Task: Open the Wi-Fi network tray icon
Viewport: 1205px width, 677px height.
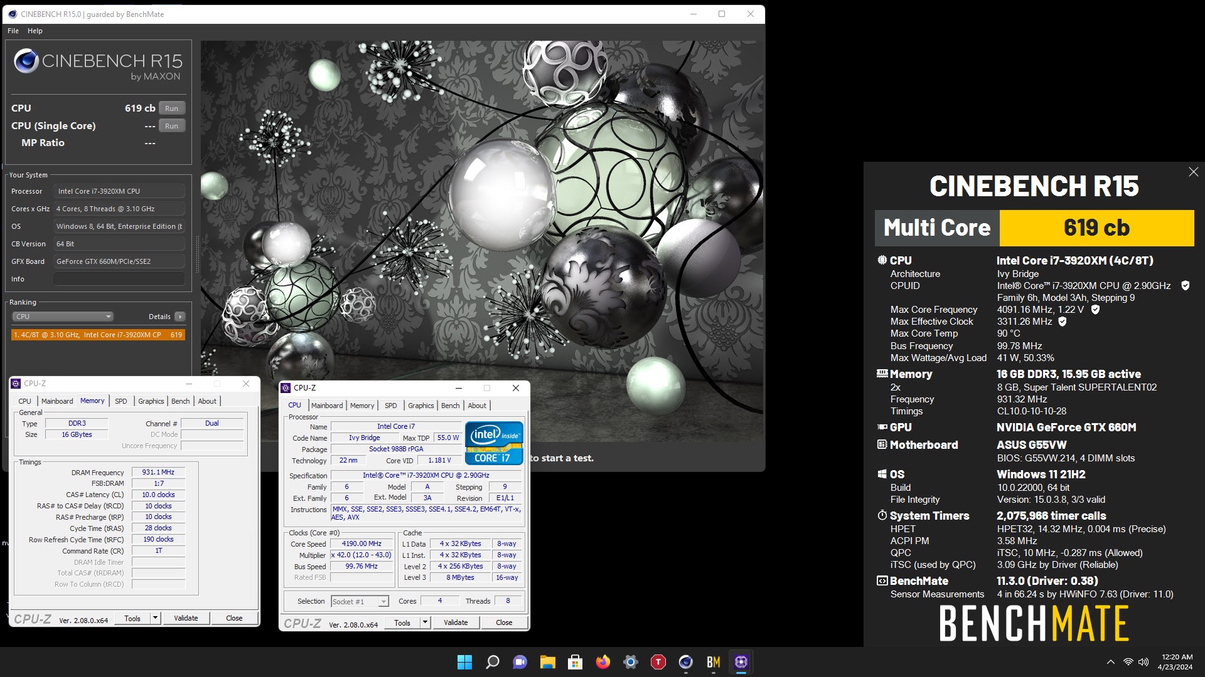Action: coord(1128,662)
